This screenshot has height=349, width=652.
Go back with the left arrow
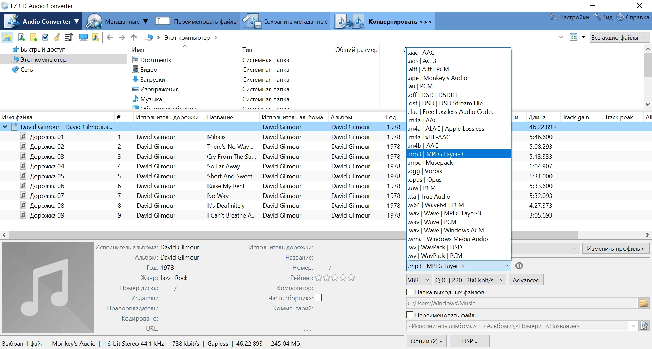(110, 37)
